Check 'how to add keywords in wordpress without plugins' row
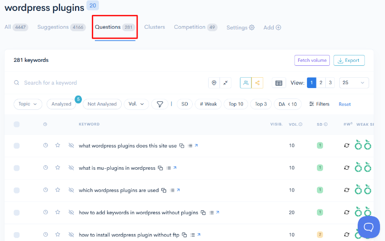 [17, 213]
